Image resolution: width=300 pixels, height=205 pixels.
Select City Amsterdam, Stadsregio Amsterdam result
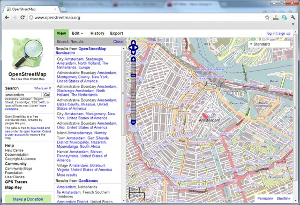pyautogui.click(x=82, y=63)
